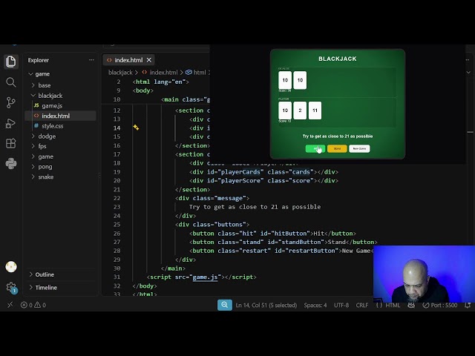Click the green Hit button in the game
Viewport: 475px width, 356px height.
[x=315, y=148]
